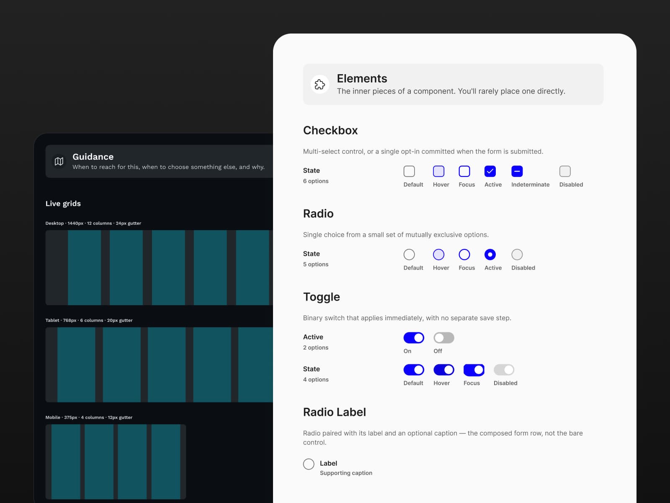The image size is (670, 503).
Task: Click the '4 options' text under Toggle
Action: [316, 380]
